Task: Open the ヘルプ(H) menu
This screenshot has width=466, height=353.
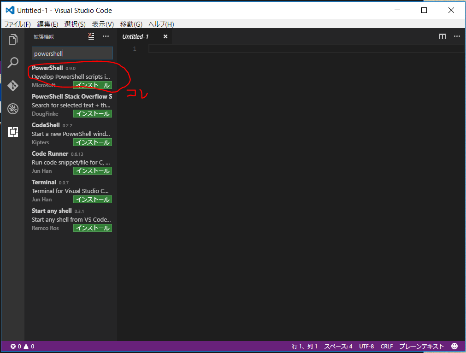Action: [161, 24]
